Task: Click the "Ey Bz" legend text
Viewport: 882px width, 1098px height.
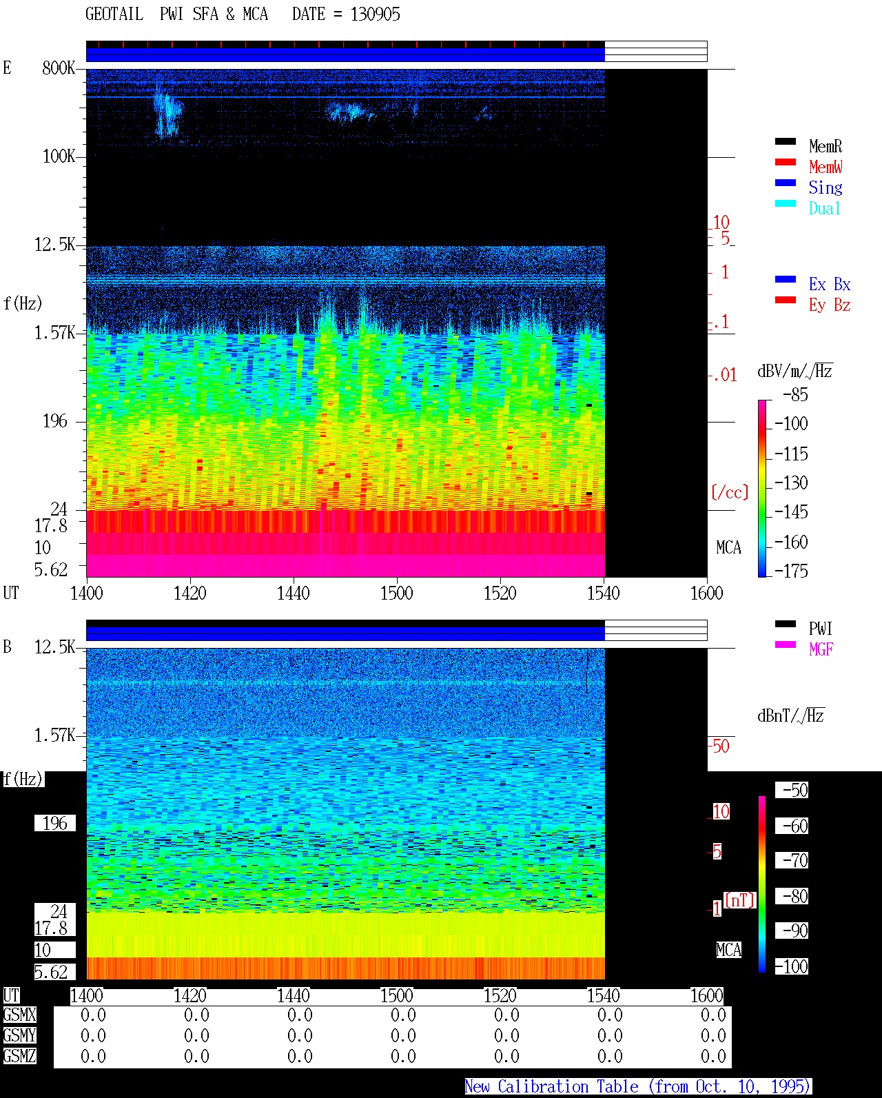Action: tap(830, 305)
